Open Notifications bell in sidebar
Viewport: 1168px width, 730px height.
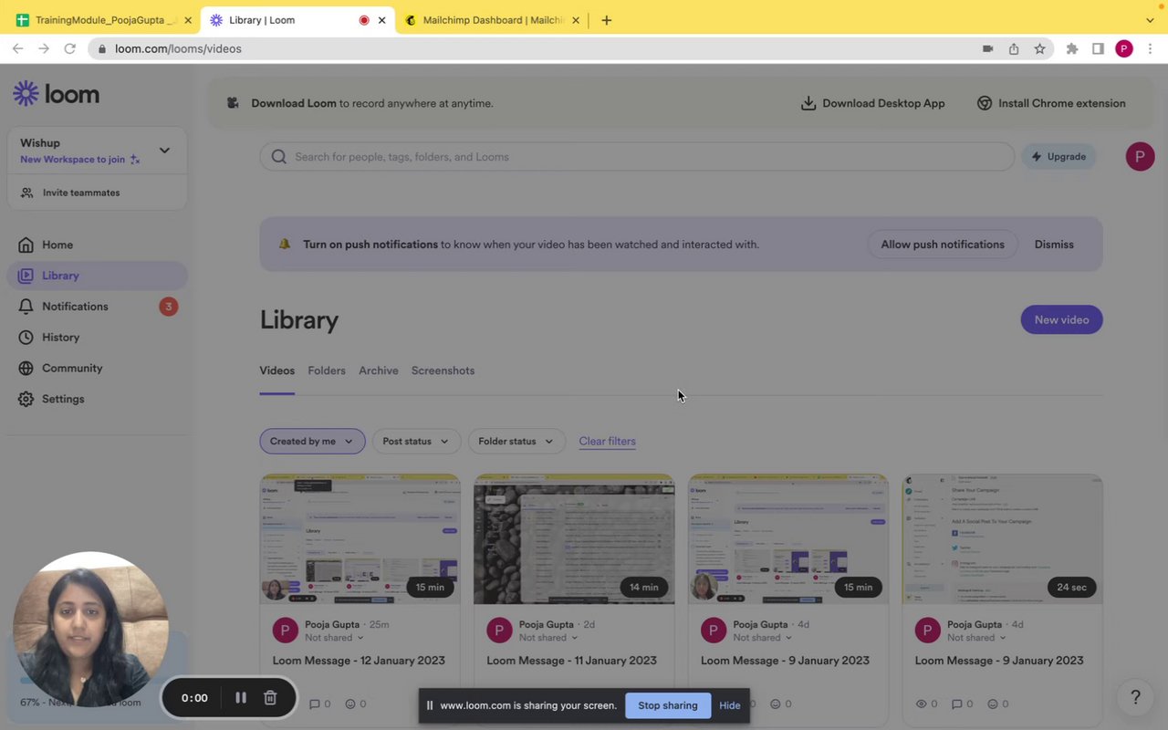[x=97, y=307]
